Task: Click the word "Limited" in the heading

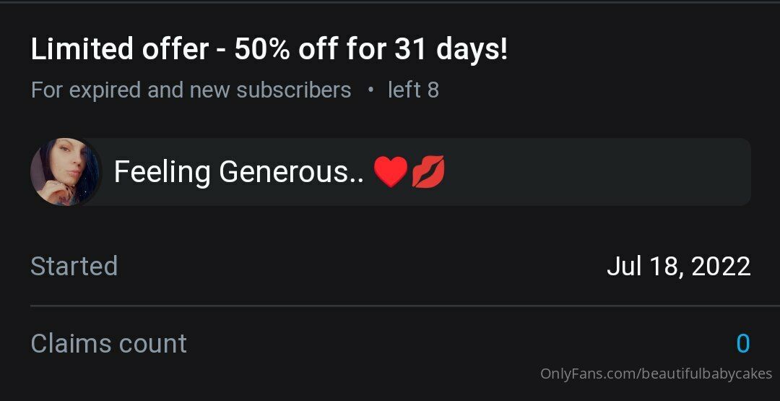Action: click(x=82, y=49)
